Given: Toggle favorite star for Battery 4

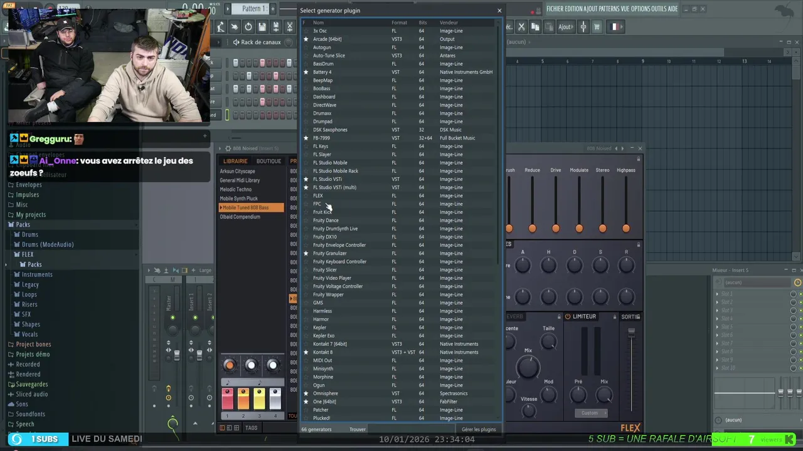Looking at the screenshot, I should pos(306,72).
